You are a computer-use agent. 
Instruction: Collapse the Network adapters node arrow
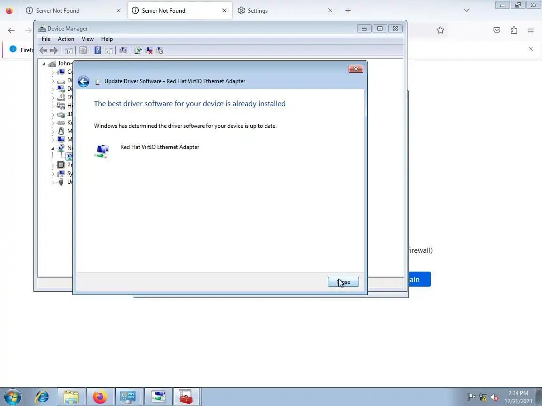click(x=53, y=148)
